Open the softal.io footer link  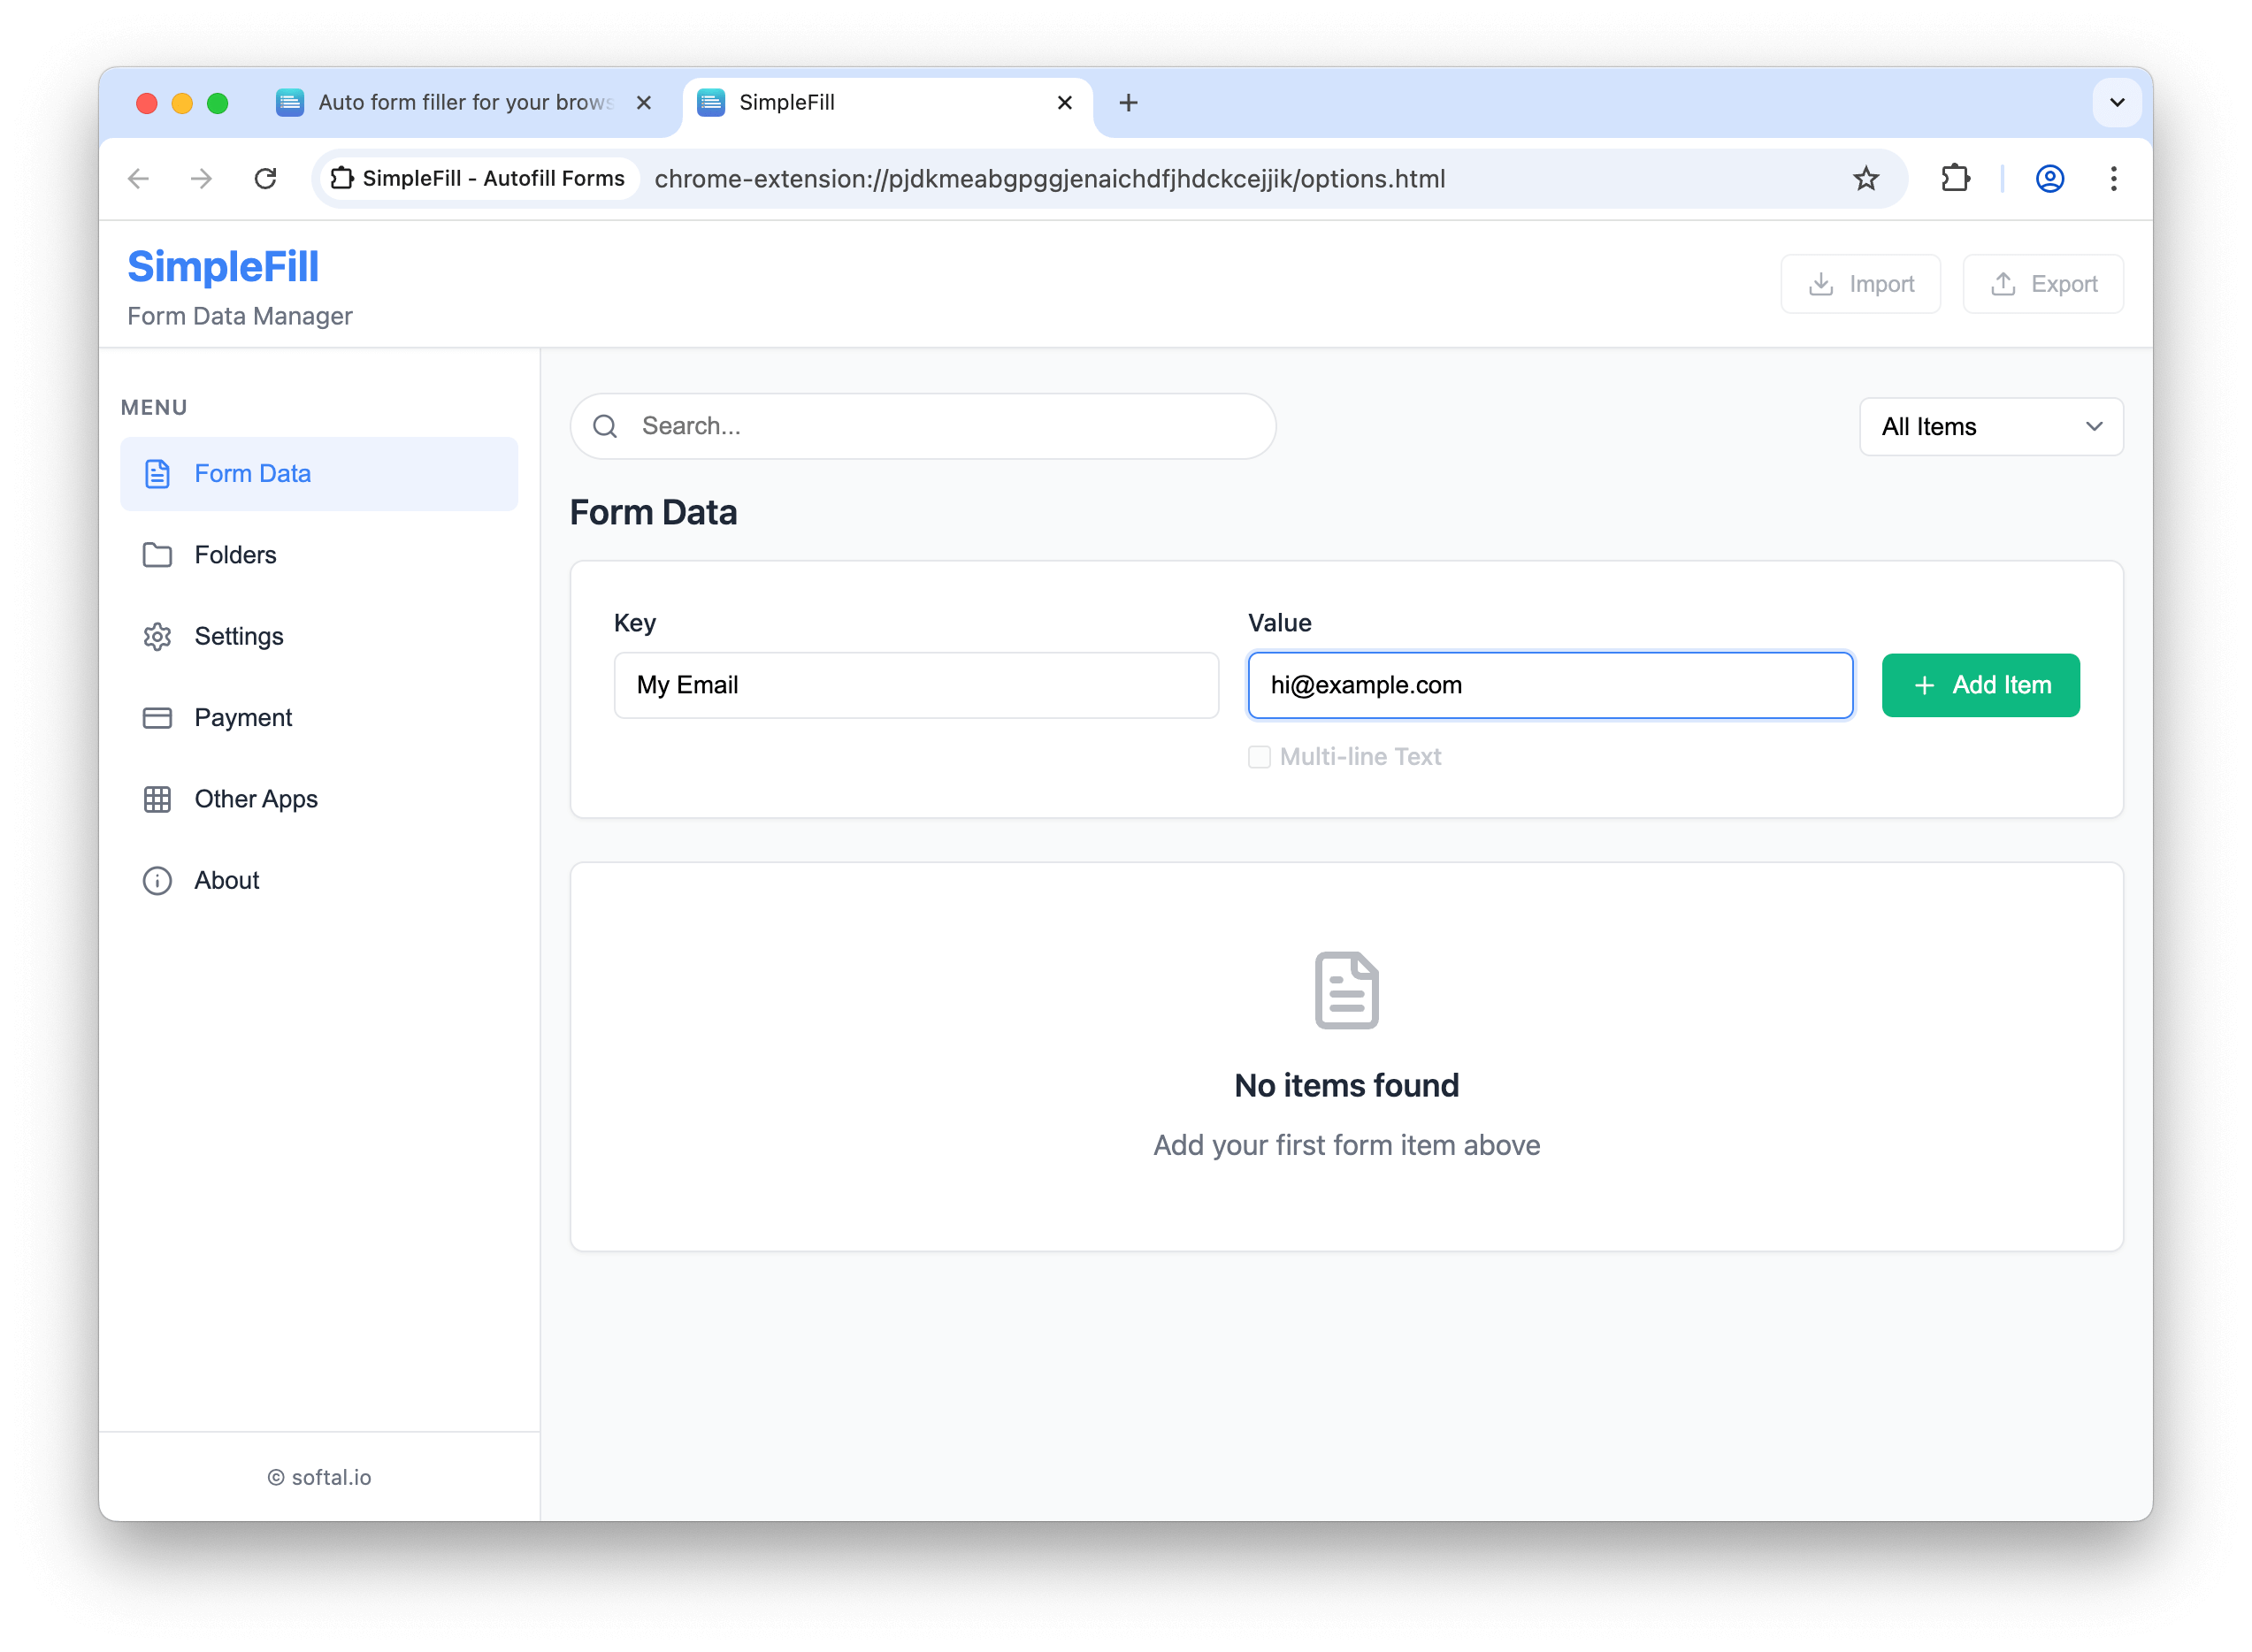[x=319, y=1477]
